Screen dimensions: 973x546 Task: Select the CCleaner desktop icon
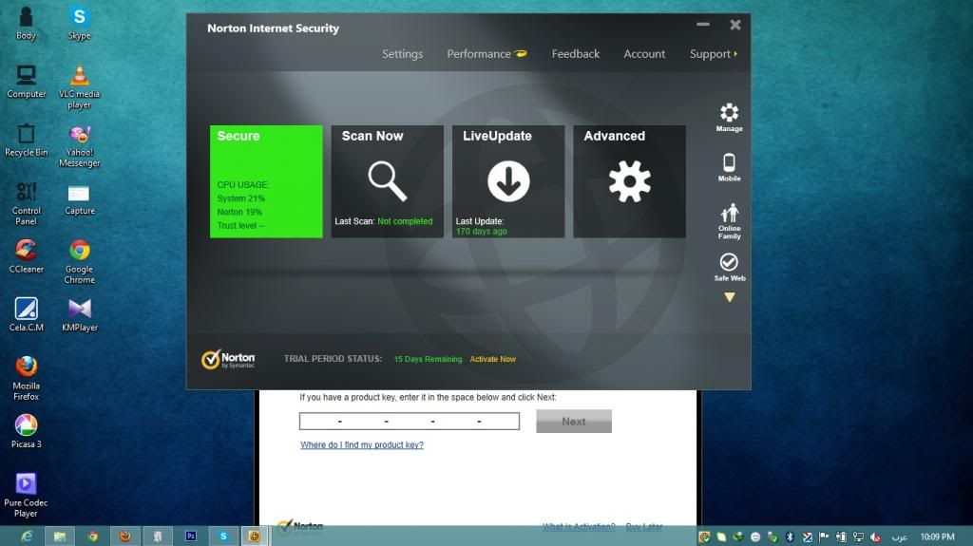click(x=26, y=257)
